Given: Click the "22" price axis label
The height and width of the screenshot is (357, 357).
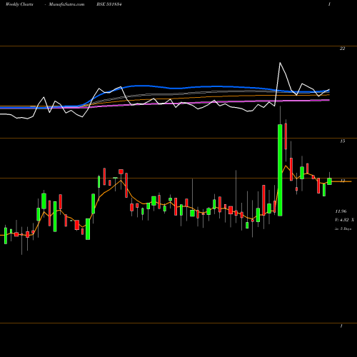Looking at the screenshot, I should point(342,49).
